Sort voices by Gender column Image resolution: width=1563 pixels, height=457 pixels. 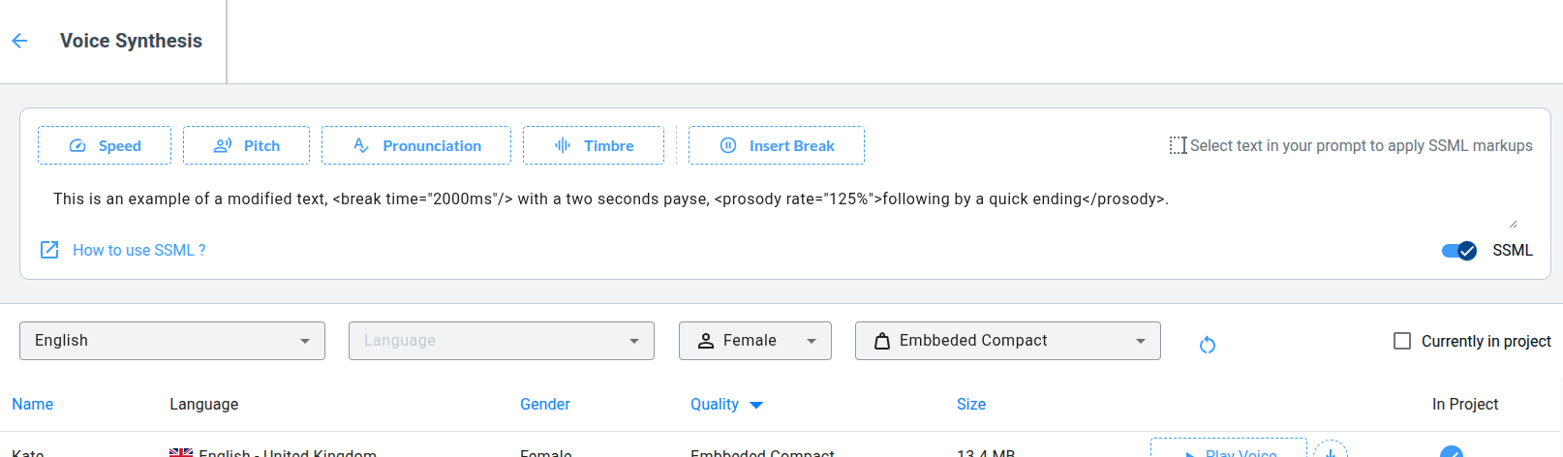(x=545, y=404)
